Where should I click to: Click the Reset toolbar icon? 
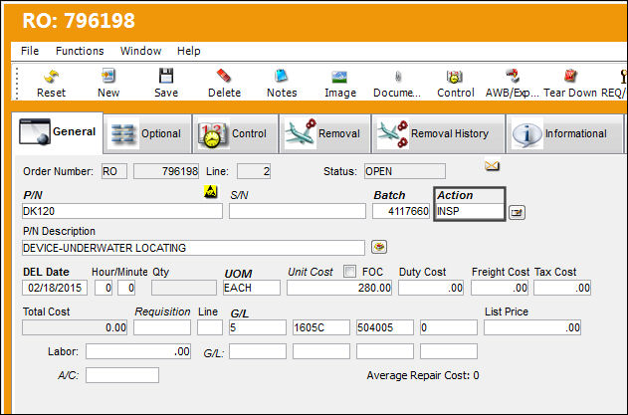tap(52, 76)
